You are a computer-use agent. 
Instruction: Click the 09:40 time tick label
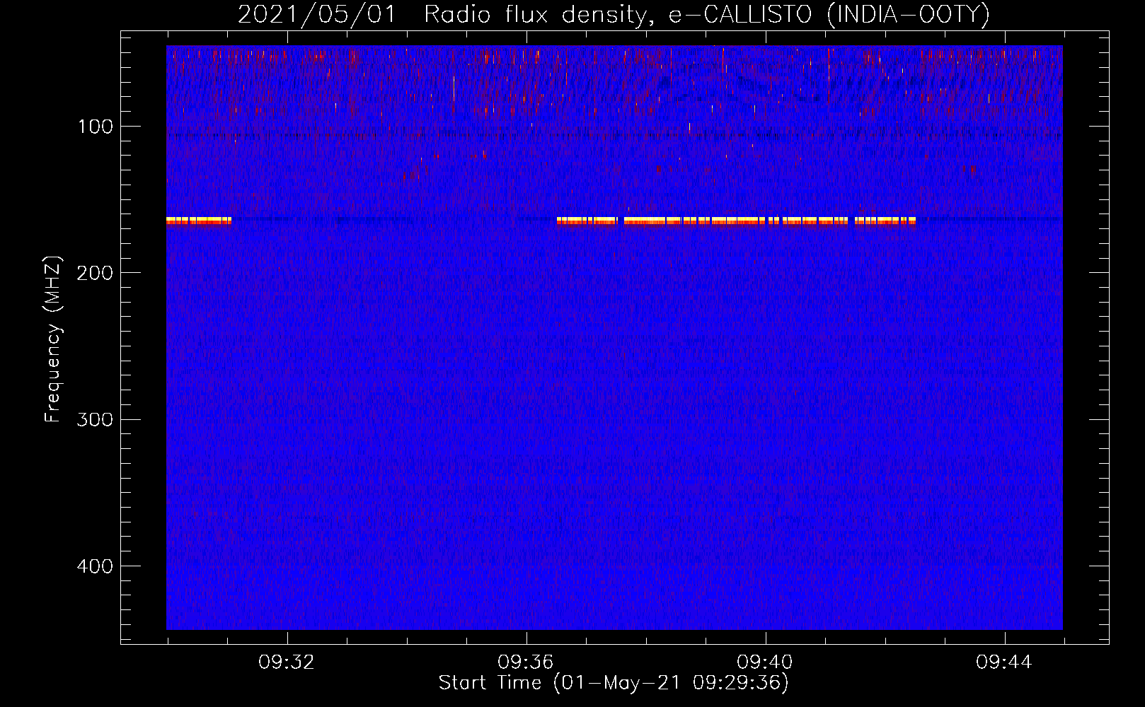click(765, 662)
